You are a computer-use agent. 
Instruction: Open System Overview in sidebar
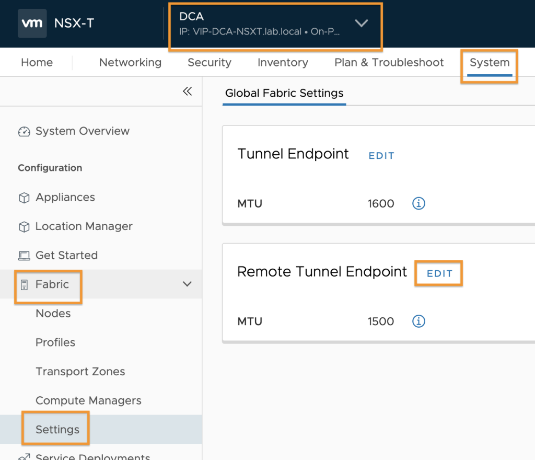pos(83,131)
